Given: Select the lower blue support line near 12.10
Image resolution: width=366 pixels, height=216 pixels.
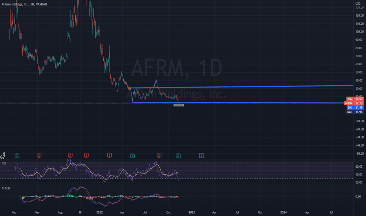Looking at the screenshot, I should 238,103.
